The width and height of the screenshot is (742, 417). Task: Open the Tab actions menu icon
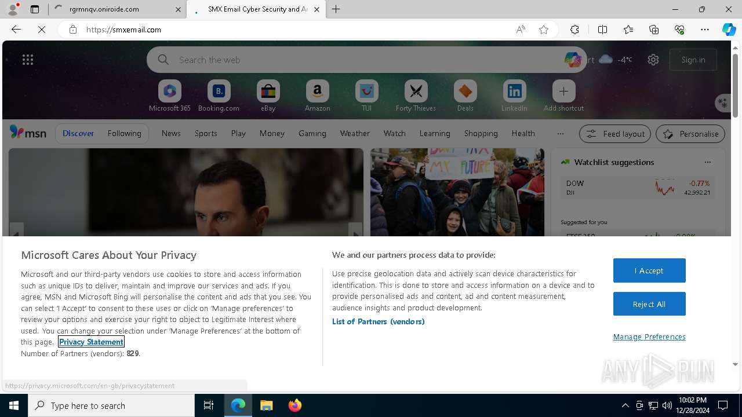coord(35,9)
